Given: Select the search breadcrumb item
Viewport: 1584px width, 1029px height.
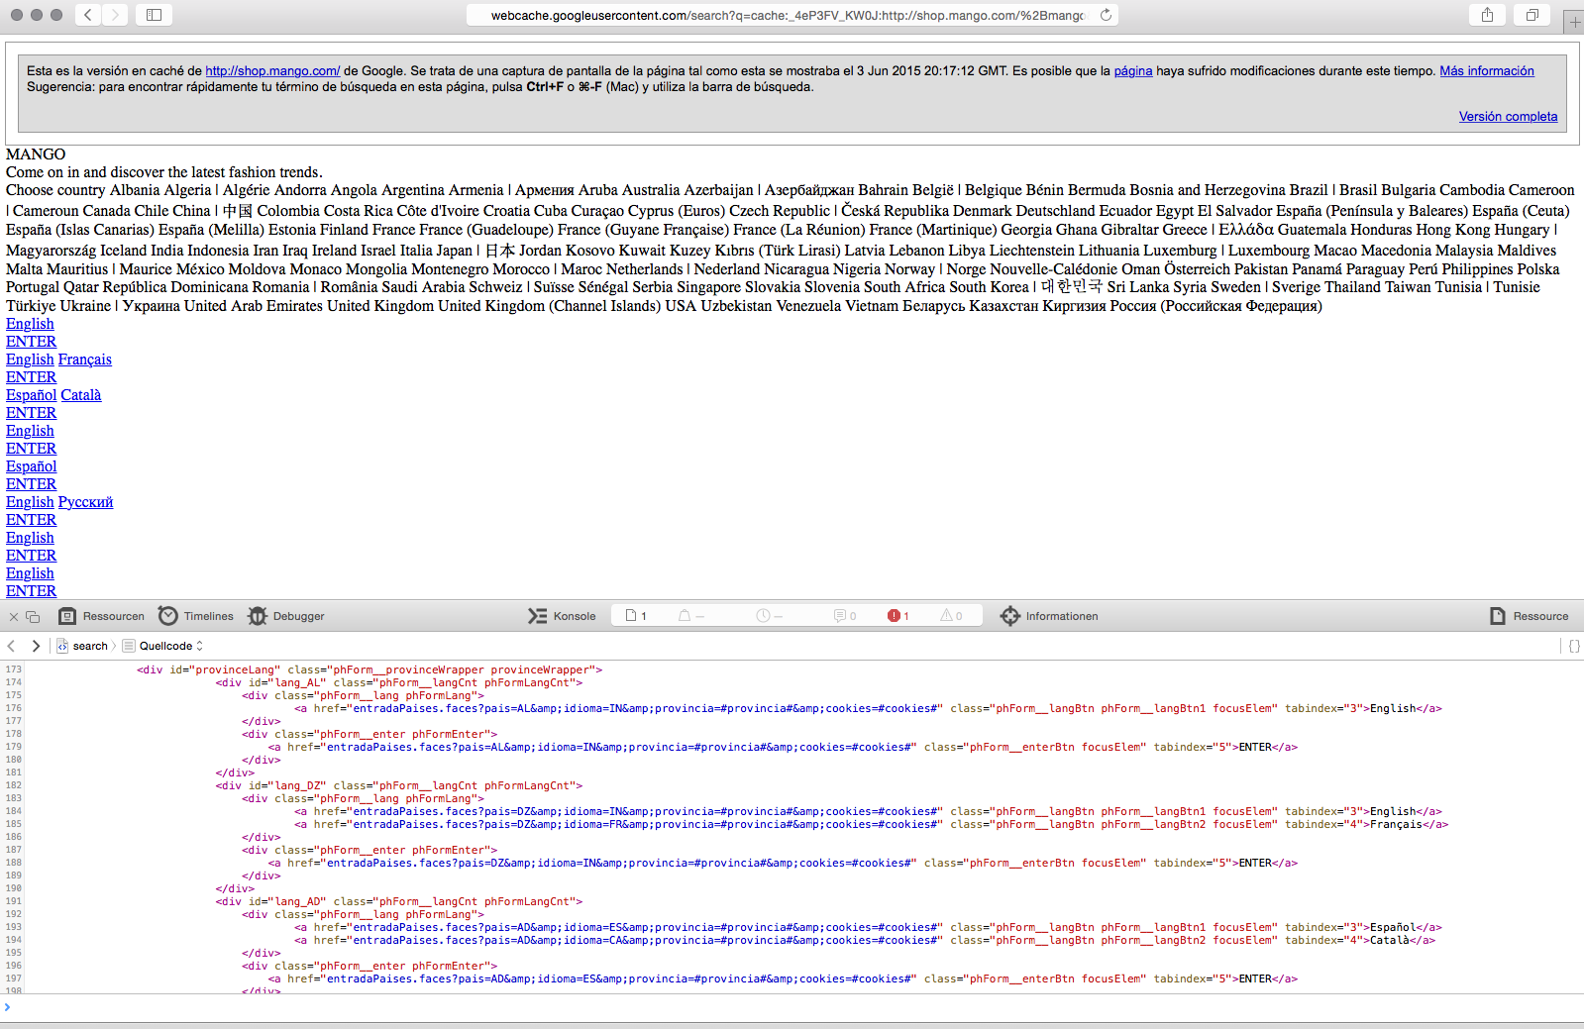Looking at the screenshot, I should coord(89,646).
